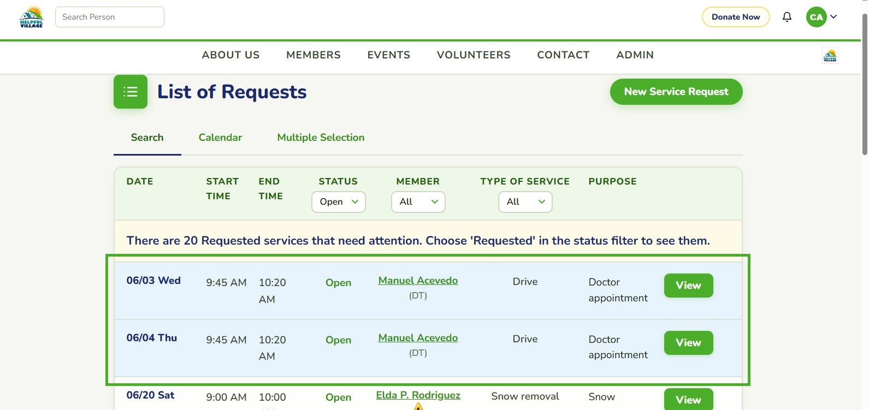The image size is (869, 410).
Task: Switch to the Multiple Selection tab
Action: 321,138
